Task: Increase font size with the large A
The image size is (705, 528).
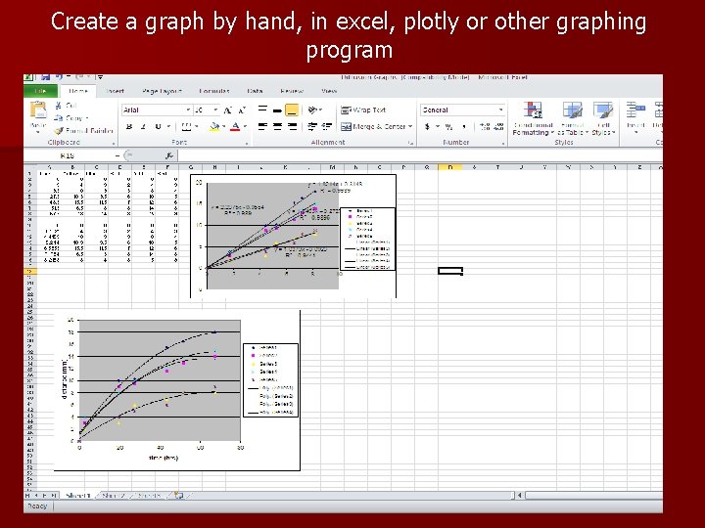Action: tap(228, 110)
